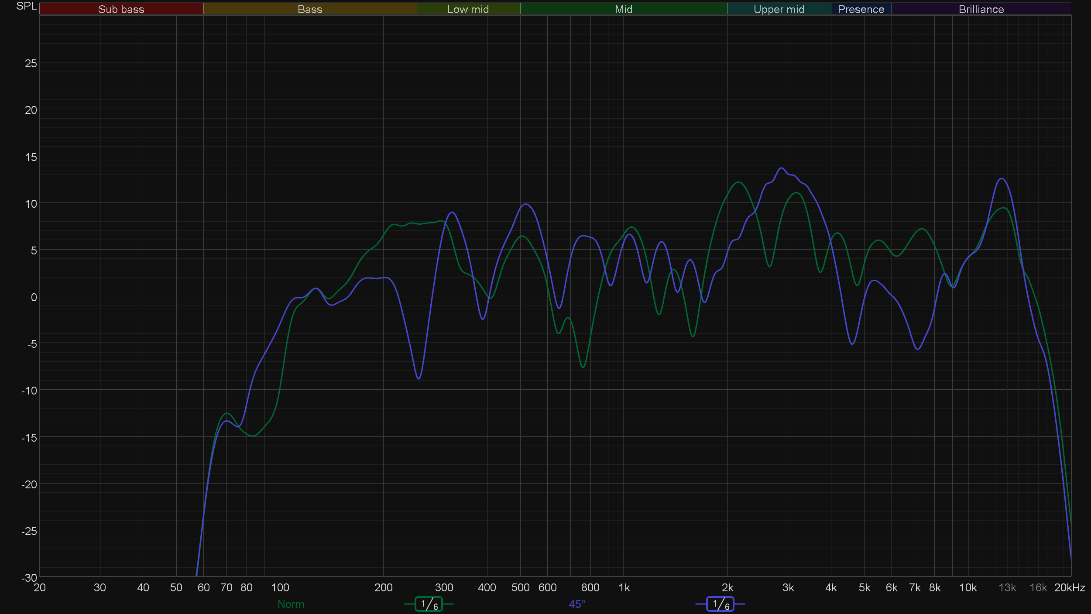Click the Sub bass band header
The height and width of the screenshot is (614, 1091).
coord(121,9)
